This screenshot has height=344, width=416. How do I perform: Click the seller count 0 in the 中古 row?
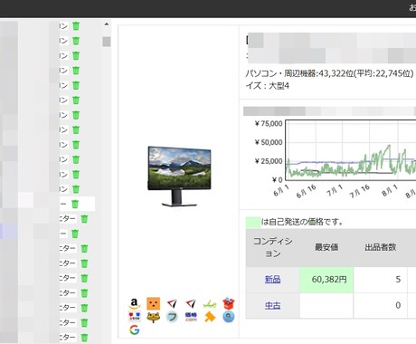pos(398,305)
